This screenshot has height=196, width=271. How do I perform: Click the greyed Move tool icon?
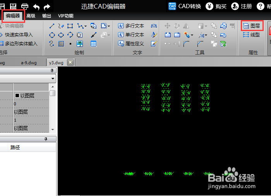pyautogui.click(x=167, y=26)
